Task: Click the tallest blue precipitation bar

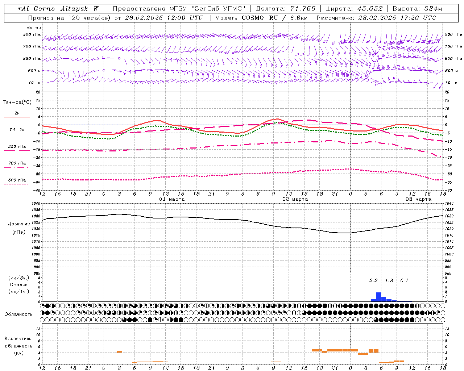Action: click(378, 297)
